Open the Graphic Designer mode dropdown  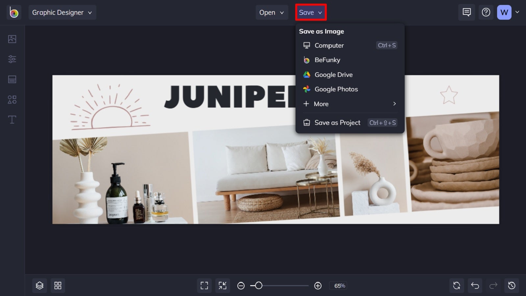pyautogui.click(x=62, y=12)
